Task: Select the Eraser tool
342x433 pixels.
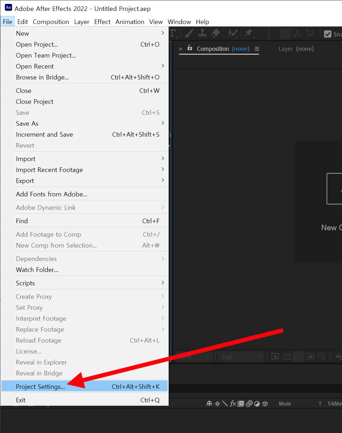Action: (215, 33)
